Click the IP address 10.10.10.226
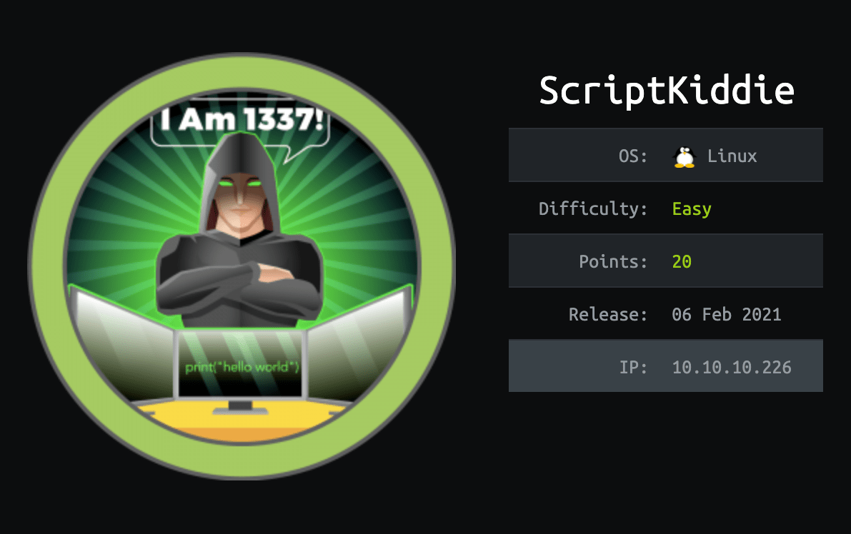The width and height of the screenshot is (851, 534). pyautogui.click(x=732, y=367)
